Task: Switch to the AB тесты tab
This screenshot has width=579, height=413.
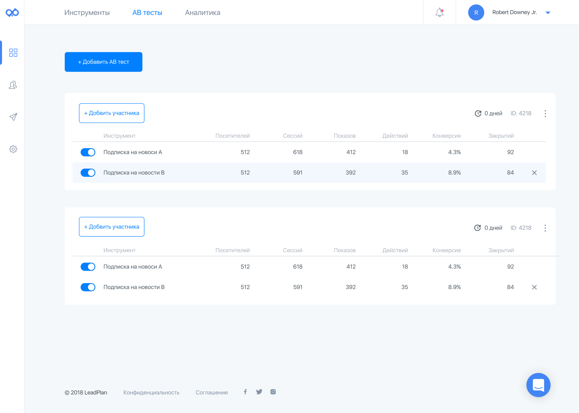Action: [x=147, y=12]
